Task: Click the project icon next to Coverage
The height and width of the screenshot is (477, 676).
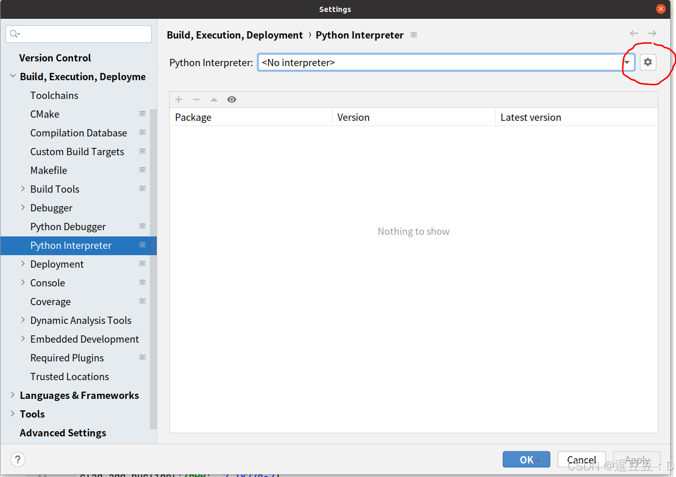Action: 142,301
